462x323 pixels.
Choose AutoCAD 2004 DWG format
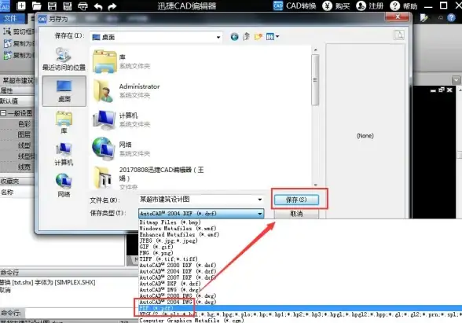point(178,302)
